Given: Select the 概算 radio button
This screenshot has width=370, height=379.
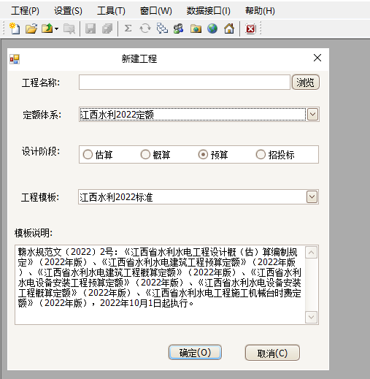Looking at the screenshot, I should [x=155, y=155].
